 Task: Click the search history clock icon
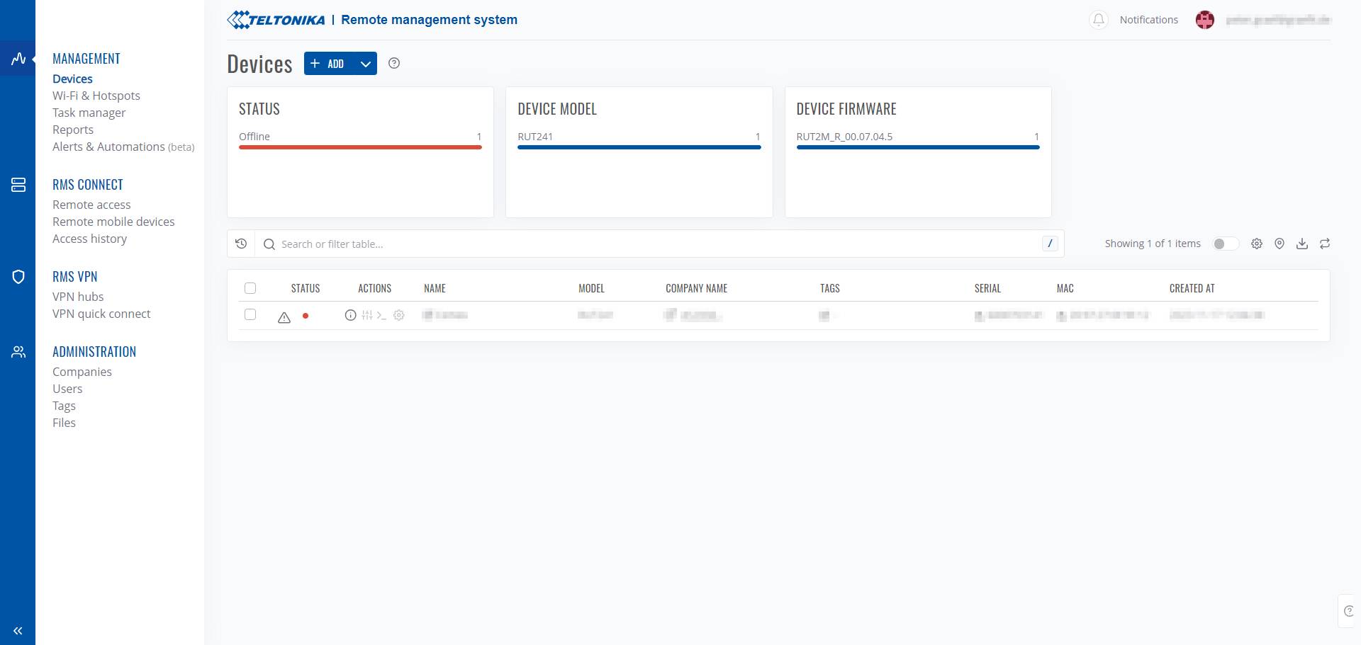click(241, 244)
